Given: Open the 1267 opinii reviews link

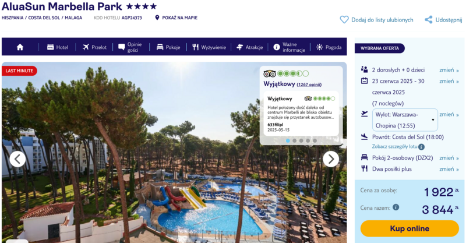Looking at the screenshot, I should (x=309, y=84).
